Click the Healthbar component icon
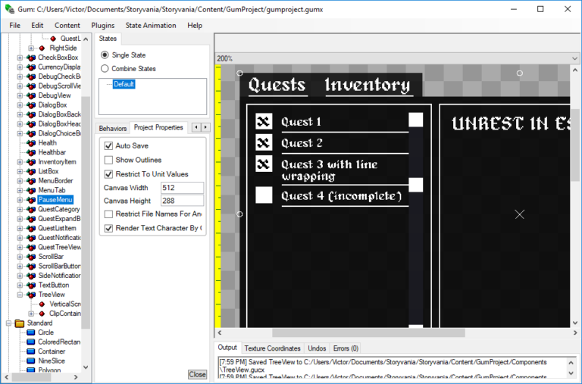The image size is (582, 384). pyautogui.click(x=31, y=152)
